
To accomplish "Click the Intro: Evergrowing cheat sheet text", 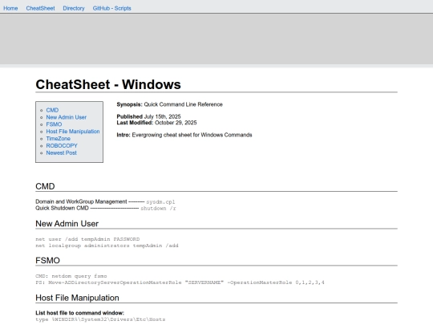I will 184,135.
